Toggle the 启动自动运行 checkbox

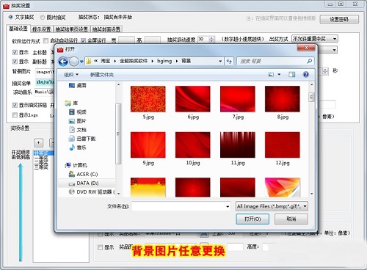[46, 40]
